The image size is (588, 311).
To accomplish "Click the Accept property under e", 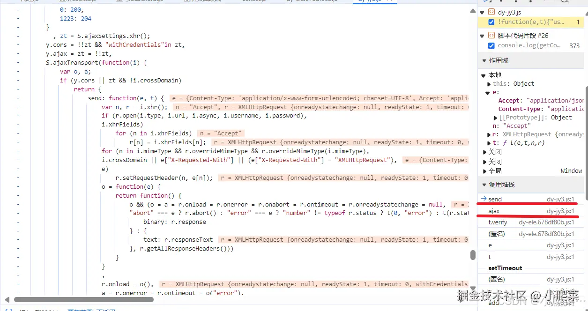I will (x=541, y=101).
